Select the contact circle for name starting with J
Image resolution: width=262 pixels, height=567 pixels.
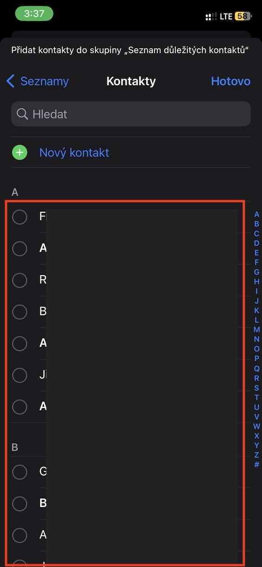(20, 375)
